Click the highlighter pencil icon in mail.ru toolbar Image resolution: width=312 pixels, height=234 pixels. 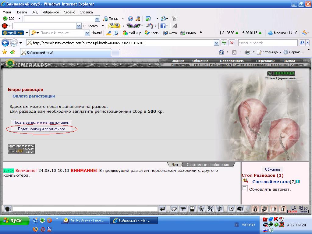(x=109, y=33)
